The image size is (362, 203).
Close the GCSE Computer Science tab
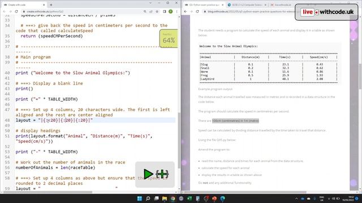tap(265, 5)
